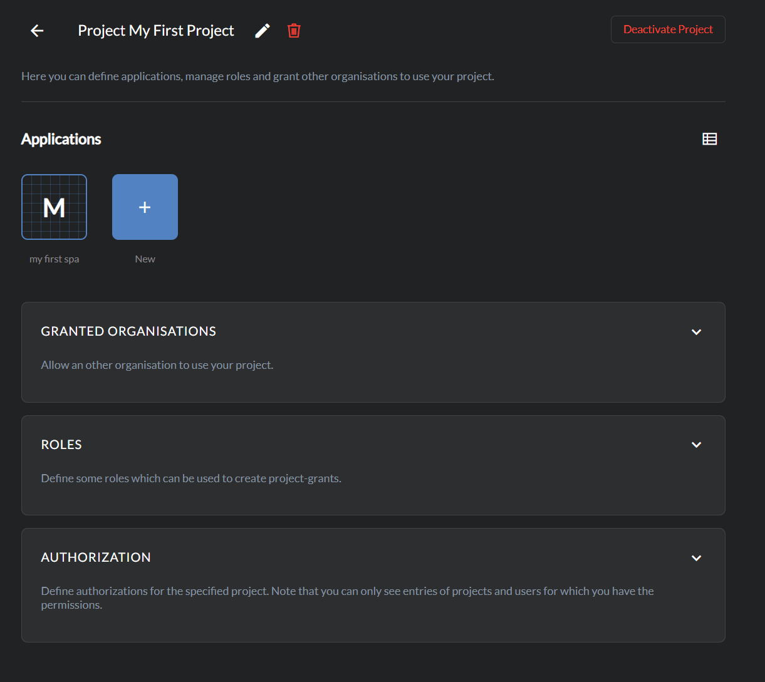
Task: Expand the Authorization chevron arrow
Action: click(x=696, y=558)
